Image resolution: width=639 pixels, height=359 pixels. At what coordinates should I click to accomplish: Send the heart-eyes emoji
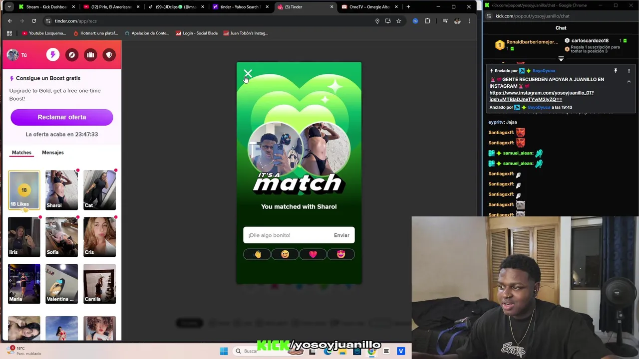341,254
